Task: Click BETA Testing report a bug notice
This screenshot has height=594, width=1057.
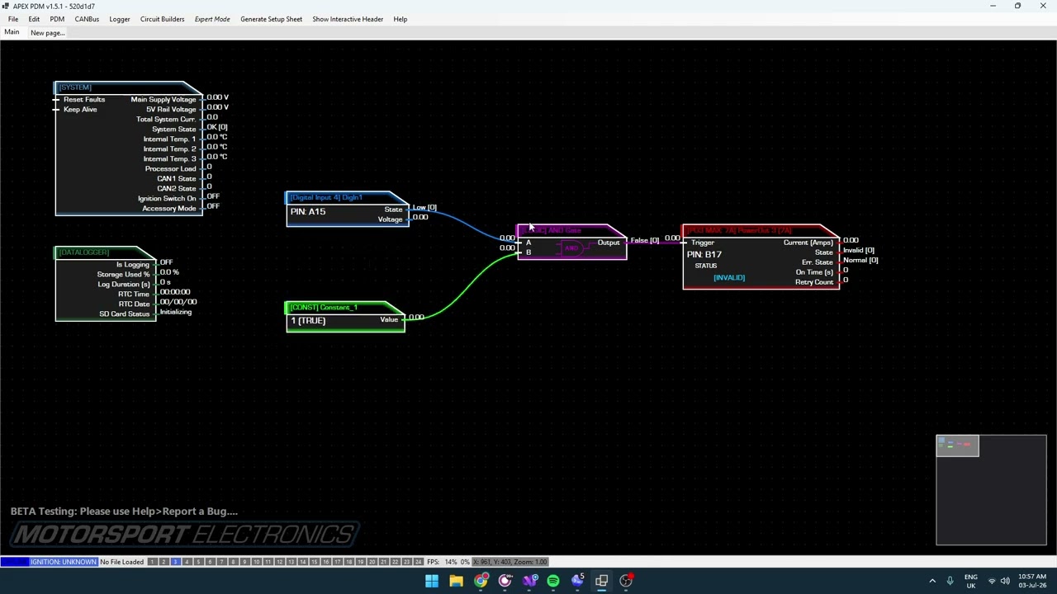Action: (124, 511)
